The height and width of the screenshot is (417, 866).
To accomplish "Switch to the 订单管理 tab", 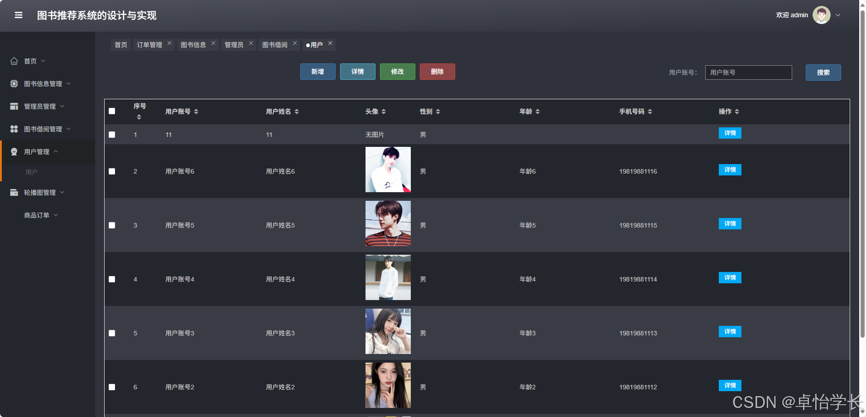I will coord(149,45).
